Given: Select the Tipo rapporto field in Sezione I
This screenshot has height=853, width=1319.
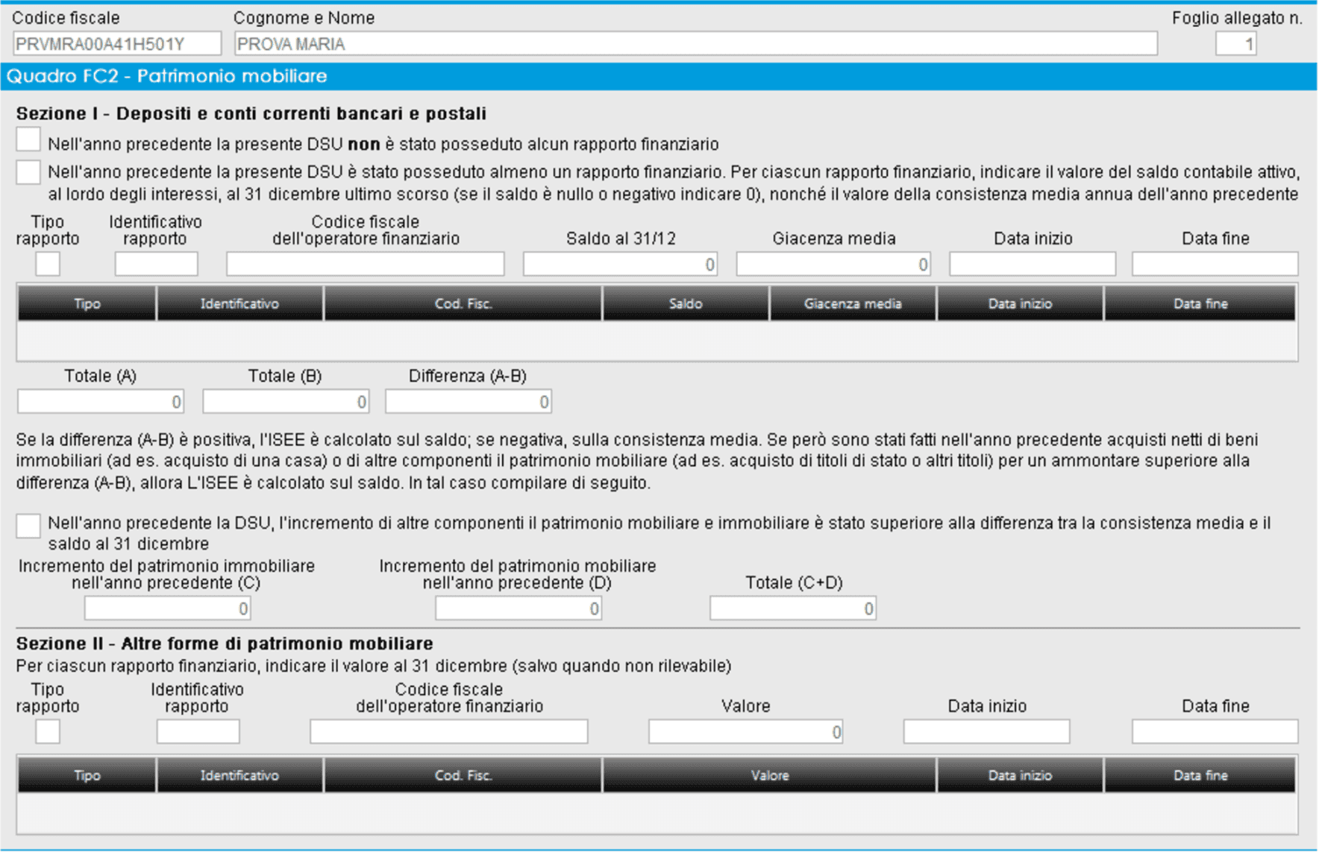Looking at the screenshot, I should click(47, 263).
